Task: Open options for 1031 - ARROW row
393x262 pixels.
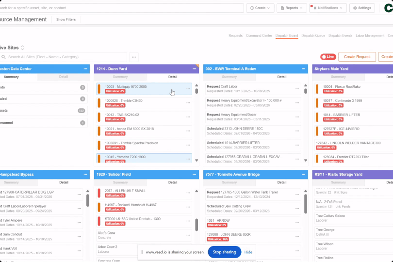Action: (297, 223)
